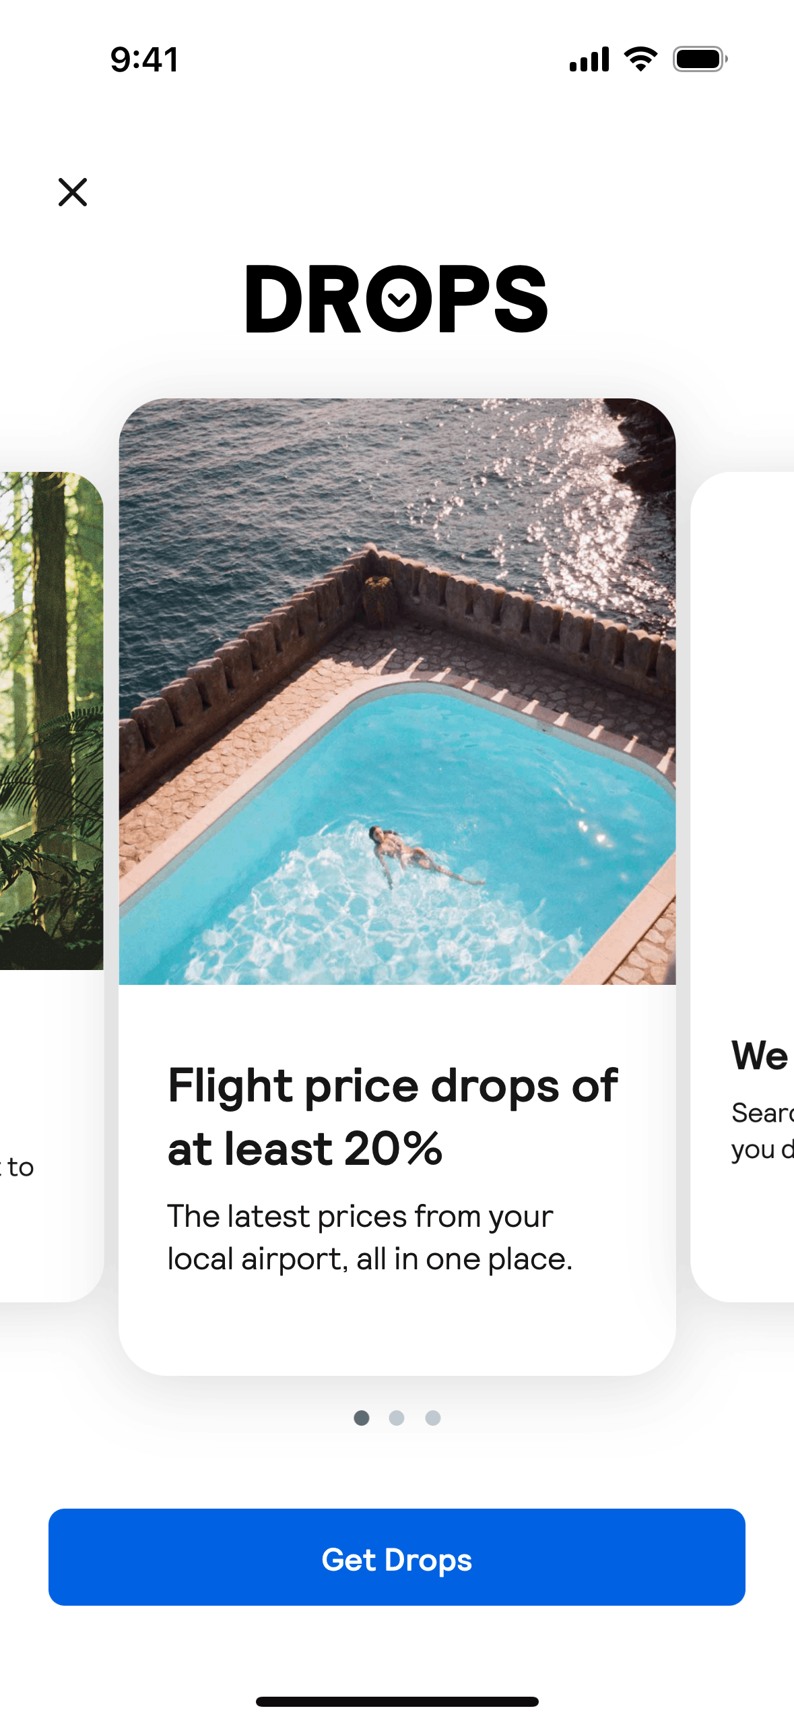Image resolution: width=794 pixels, height=1723 pixels.
Task: Click the down-chevron inside the DROPS logo
Action: point(399,299)
